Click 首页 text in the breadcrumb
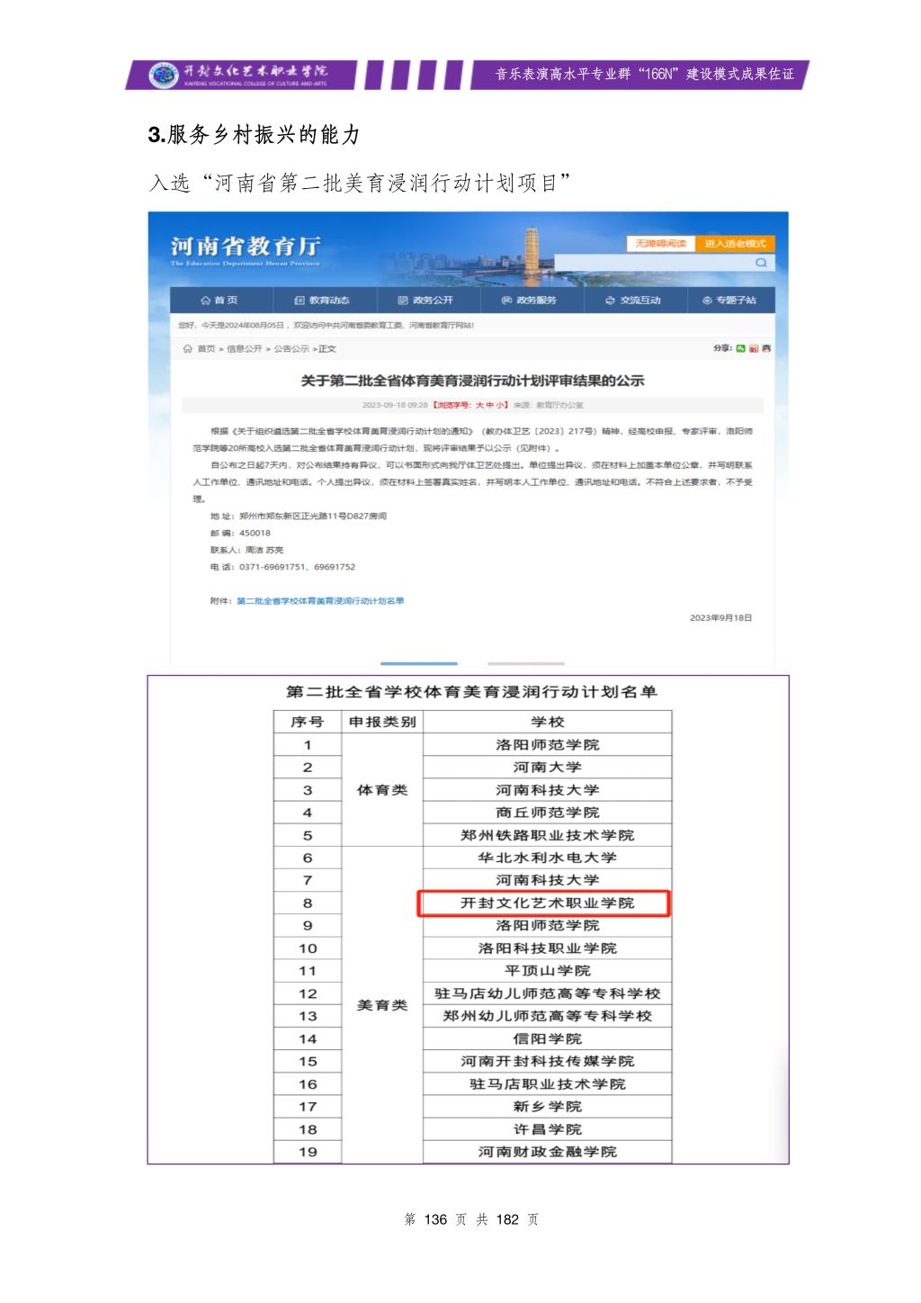921x1303 pixels. click(206, 348)
